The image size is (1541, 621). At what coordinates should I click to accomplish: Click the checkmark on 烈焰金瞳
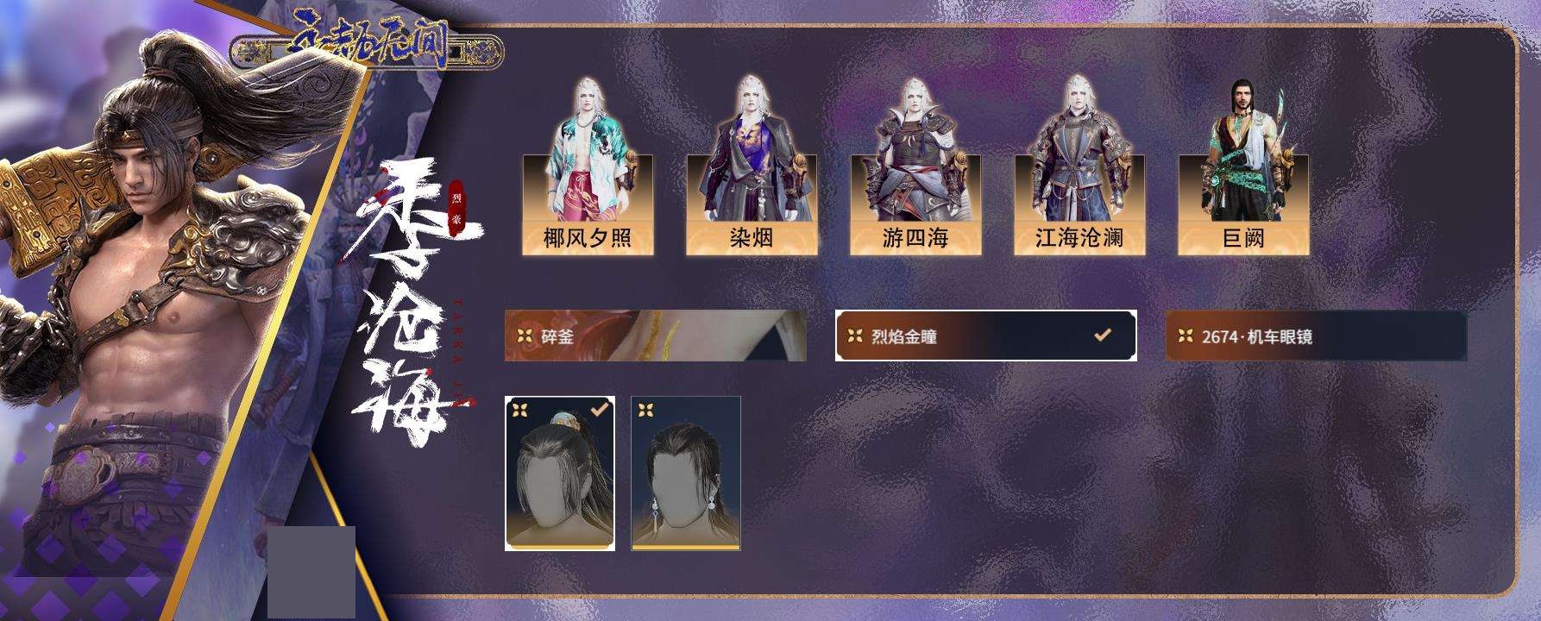[x=1103, y=335]
